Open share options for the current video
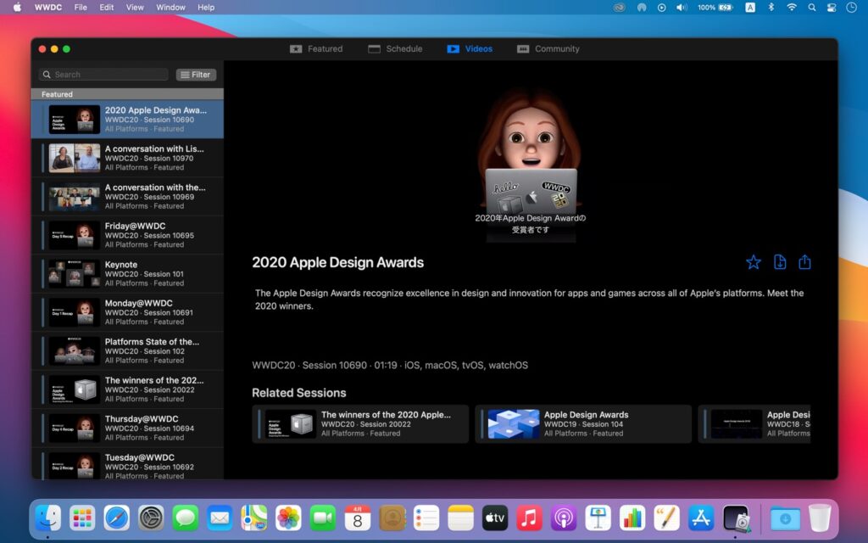The width and height of the screenshot is (868, 543). tap(804, 262)
